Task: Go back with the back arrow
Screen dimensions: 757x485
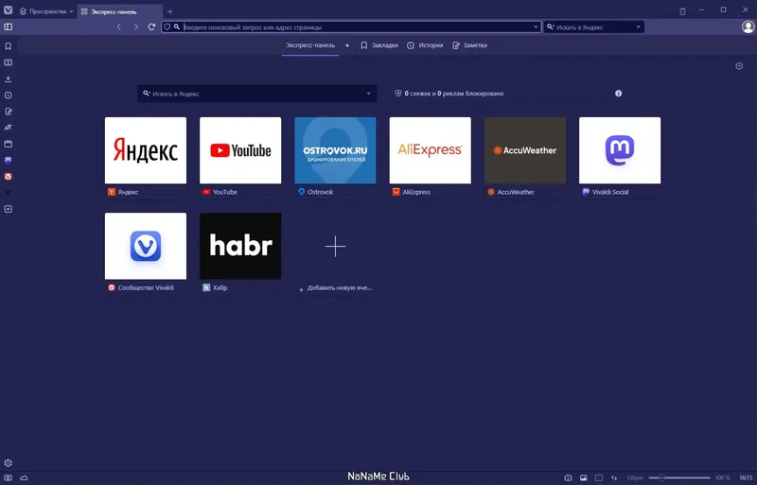Action: 119,27
